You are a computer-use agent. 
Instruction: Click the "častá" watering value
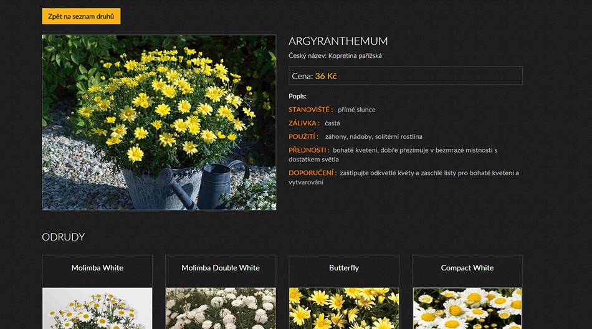[332, 123]
